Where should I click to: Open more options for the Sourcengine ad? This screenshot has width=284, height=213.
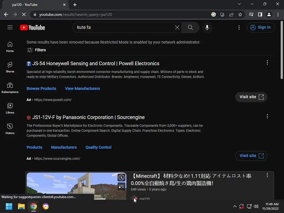tap(267, 116)
